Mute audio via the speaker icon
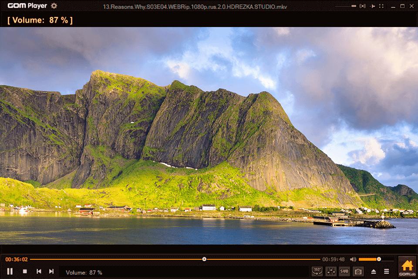The width and height of the screenshot is (418, 279). 353,259
